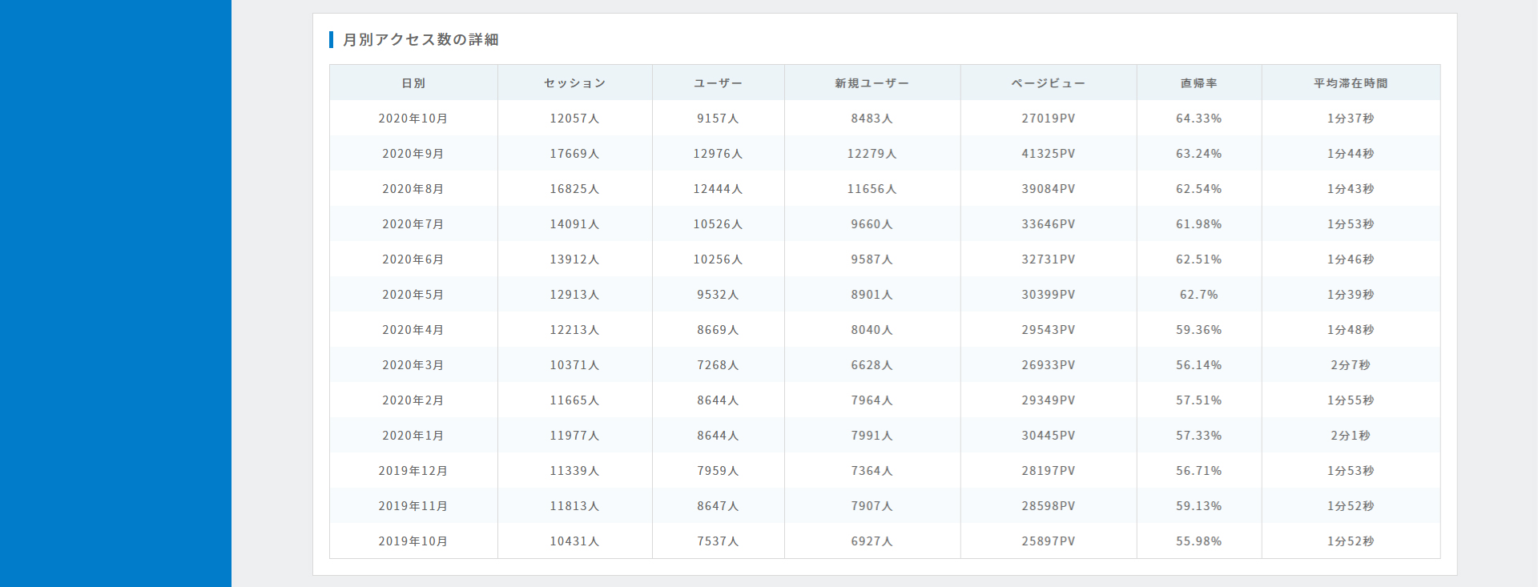The image size is (1538, 587).
Task: Click the 新規ユーザー column header
Action: (872, 83)
